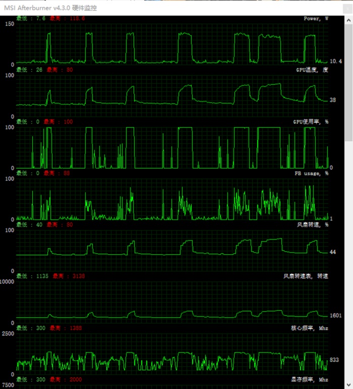Click the 'Power, W' graph label
The image size is (353, 389).
point(316,19)
